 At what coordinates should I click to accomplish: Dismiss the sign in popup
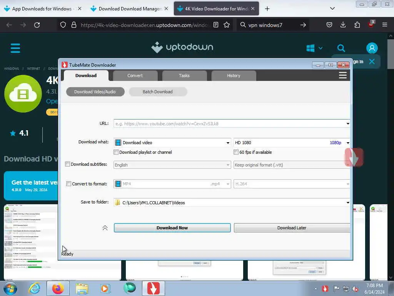(x=372, y=61)
